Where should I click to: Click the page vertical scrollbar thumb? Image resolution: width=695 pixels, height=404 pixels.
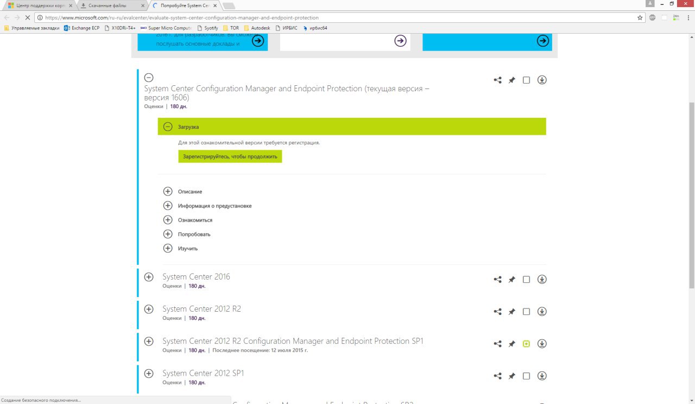[691, 195]
